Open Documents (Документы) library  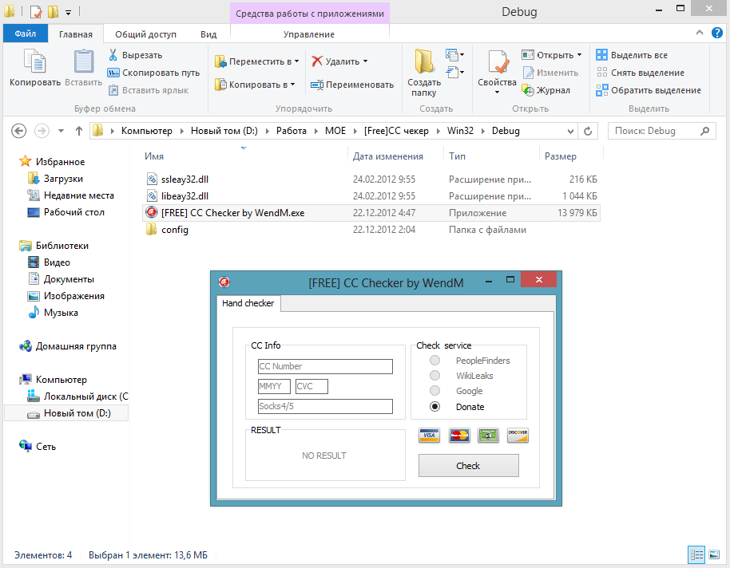69,279
